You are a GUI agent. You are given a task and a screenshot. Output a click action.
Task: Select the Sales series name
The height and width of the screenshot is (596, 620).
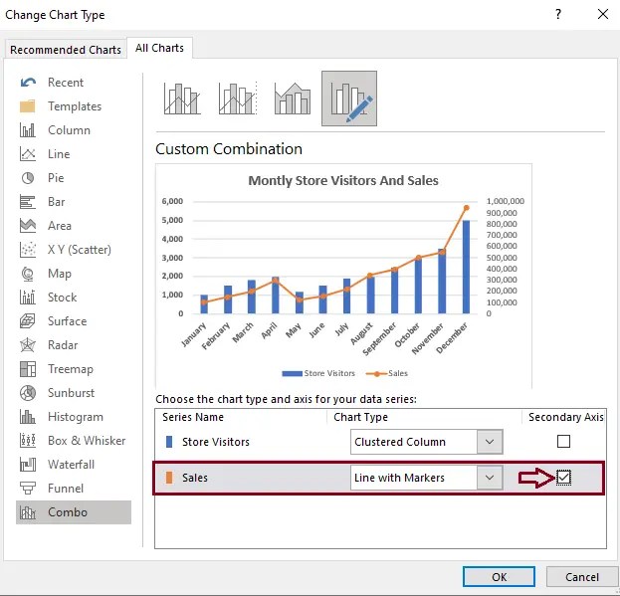tap(195, 478)
